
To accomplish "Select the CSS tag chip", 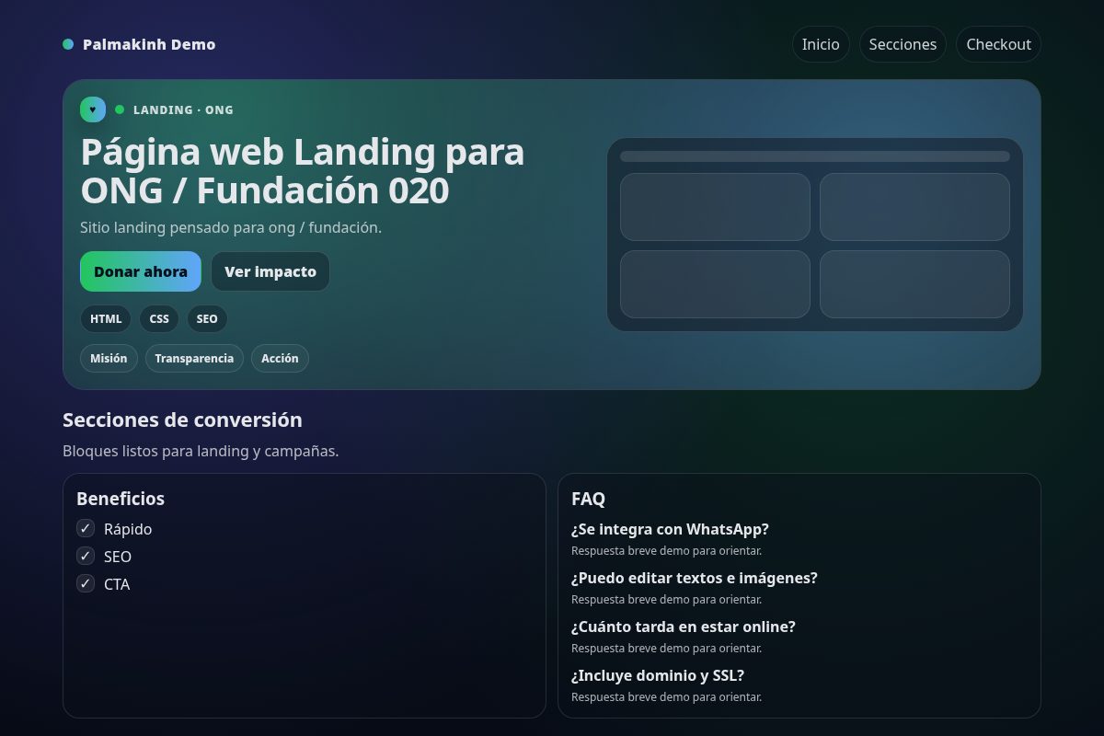I will coord(158,318).
